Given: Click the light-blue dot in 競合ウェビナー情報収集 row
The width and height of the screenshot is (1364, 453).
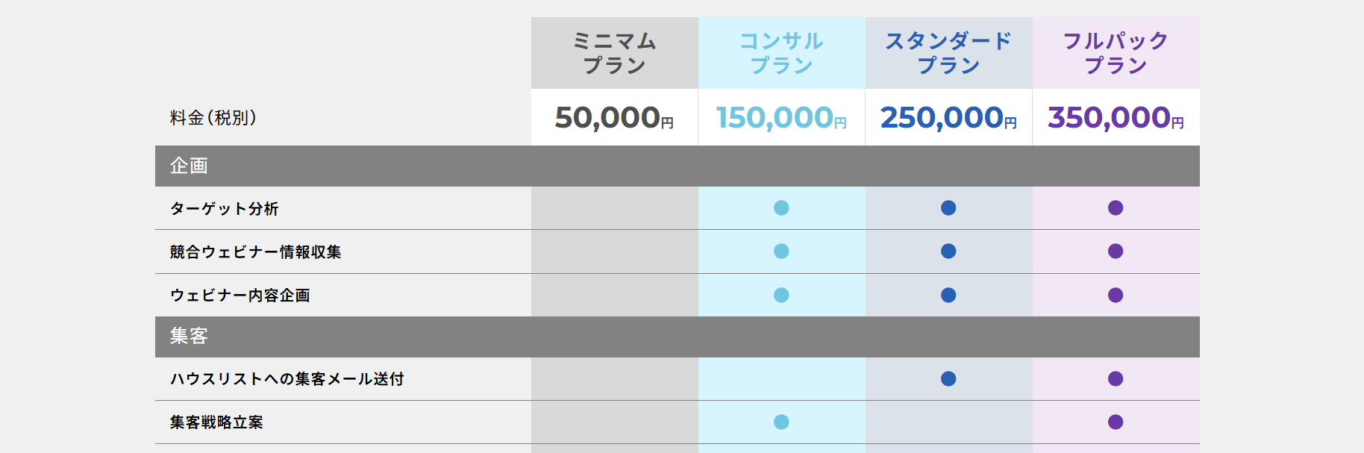Looking at the screenshot, I should pyautogui.click(x=781, y=251).
